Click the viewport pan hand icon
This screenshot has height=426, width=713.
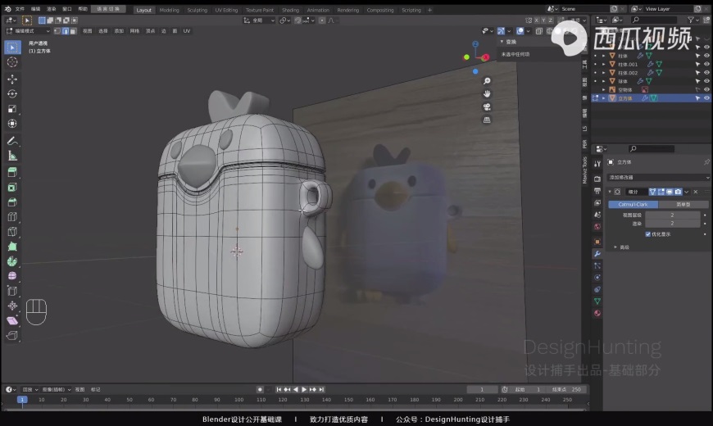pyautogui.click(x=487, y=93)
